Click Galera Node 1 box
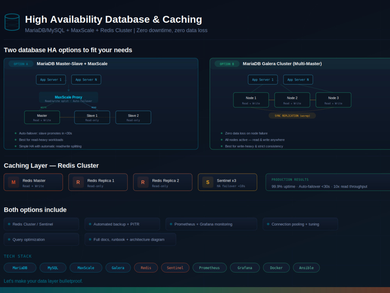 [x=251, y=100]
